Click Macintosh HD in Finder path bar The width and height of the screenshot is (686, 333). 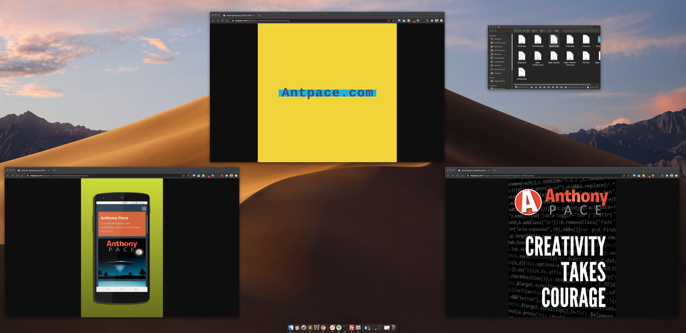coord(522,87)
